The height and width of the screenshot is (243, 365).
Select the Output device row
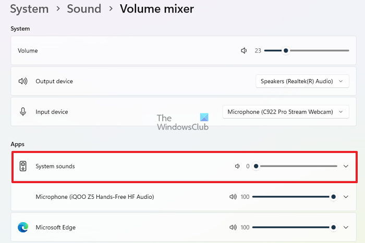(130, 81)
